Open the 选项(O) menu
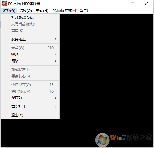 (x=26, y=11)
